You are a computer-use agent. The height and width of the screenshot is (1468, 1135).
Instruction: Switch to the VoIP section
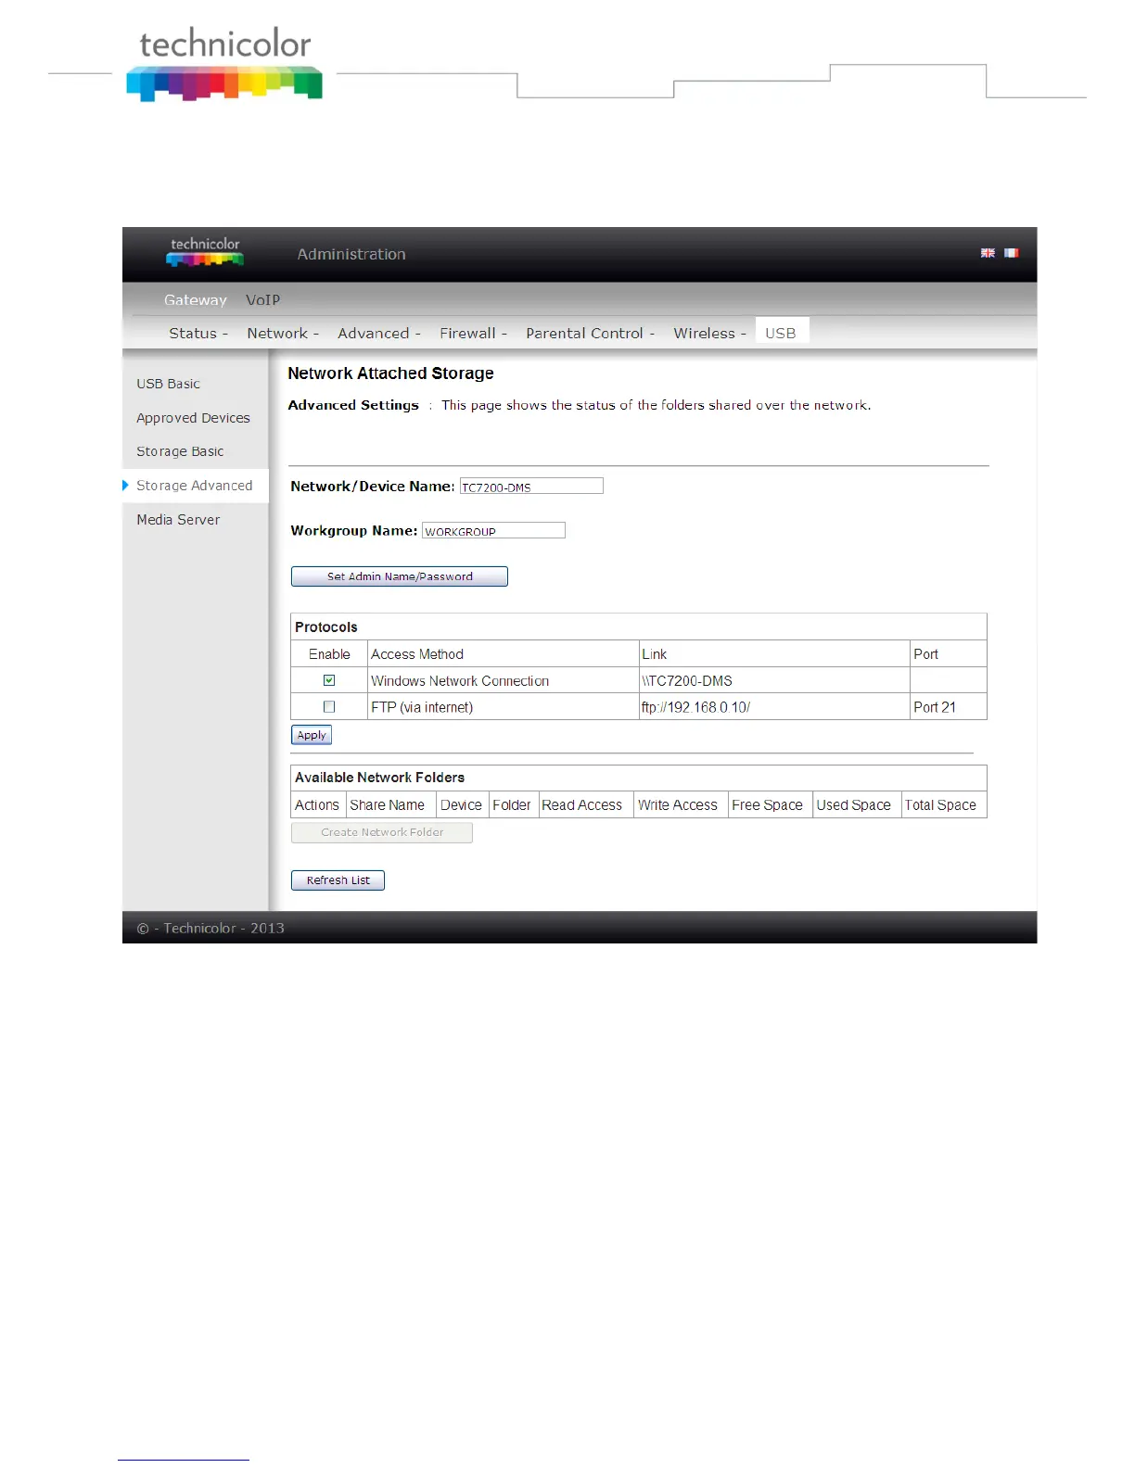[x=262, y=299]
